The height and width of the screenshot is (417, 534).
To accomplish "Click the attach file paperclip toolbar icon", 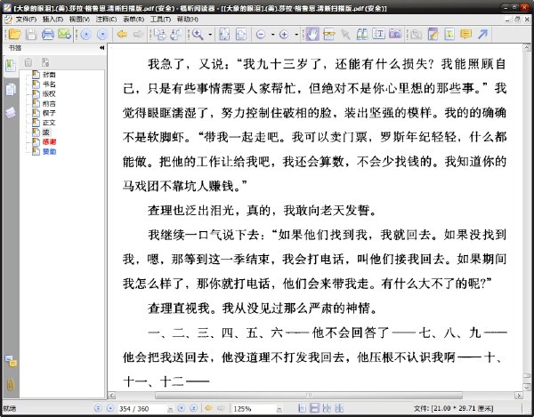I will (416, 35).
